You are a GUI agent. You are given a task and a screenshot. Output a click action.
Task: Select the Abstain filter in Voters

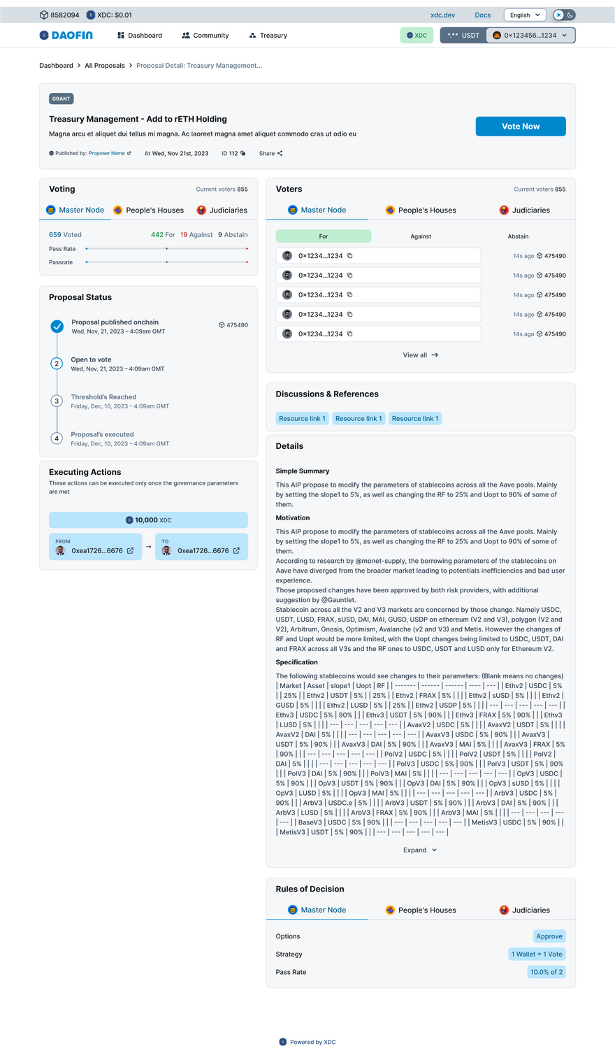[518, 236]
